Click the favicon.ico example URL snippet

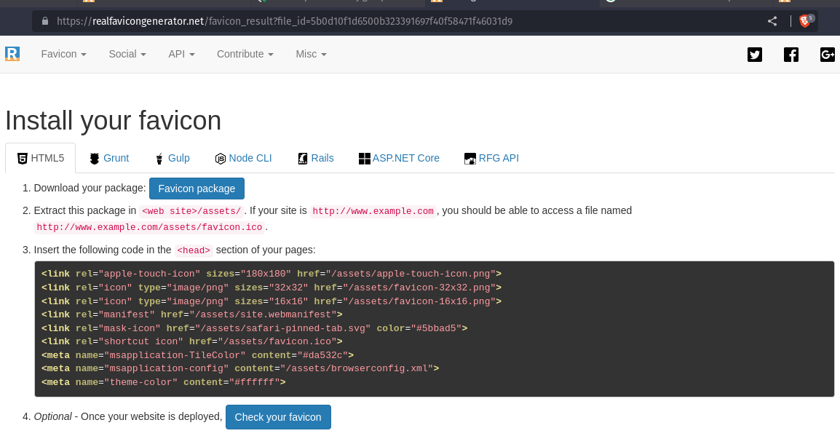point(149,227)
